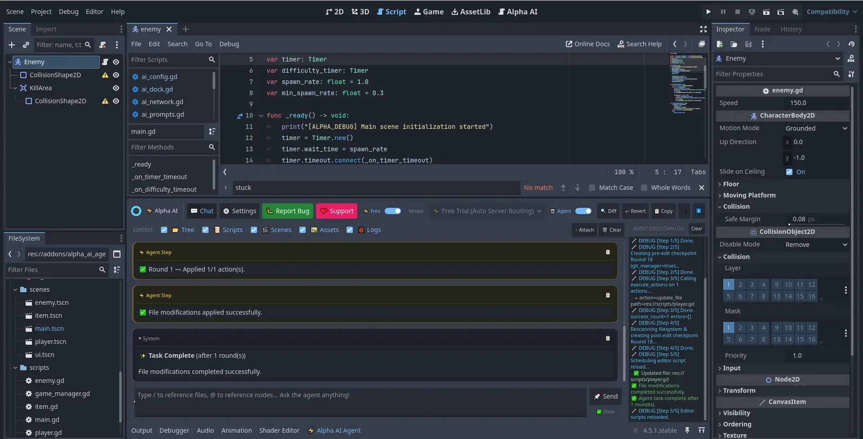Run the current scene clapper icon
The width and height of the screenshot is (863, 439).
766,12
